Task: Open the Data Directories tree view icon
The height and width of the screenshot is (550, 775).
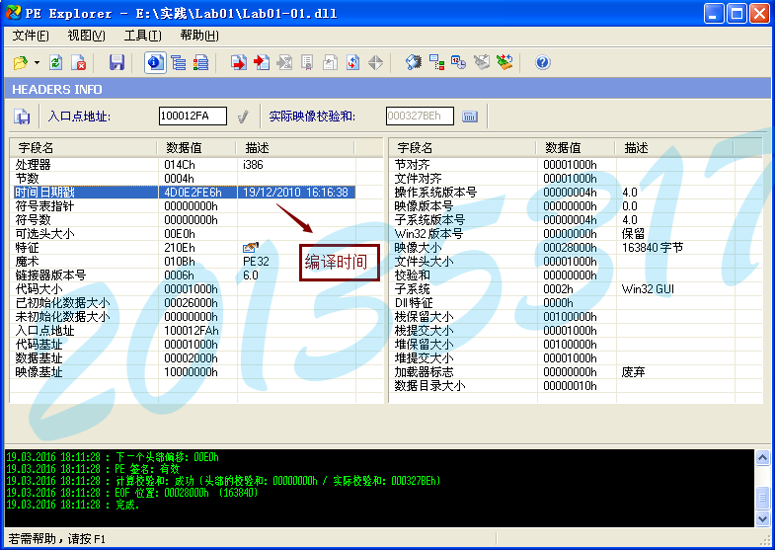Action: coord(179,63)
